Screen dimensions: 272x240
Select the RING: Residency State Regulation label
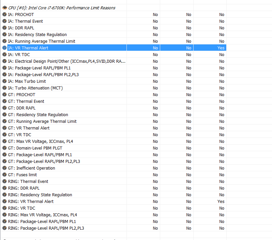tap(40, 195)
